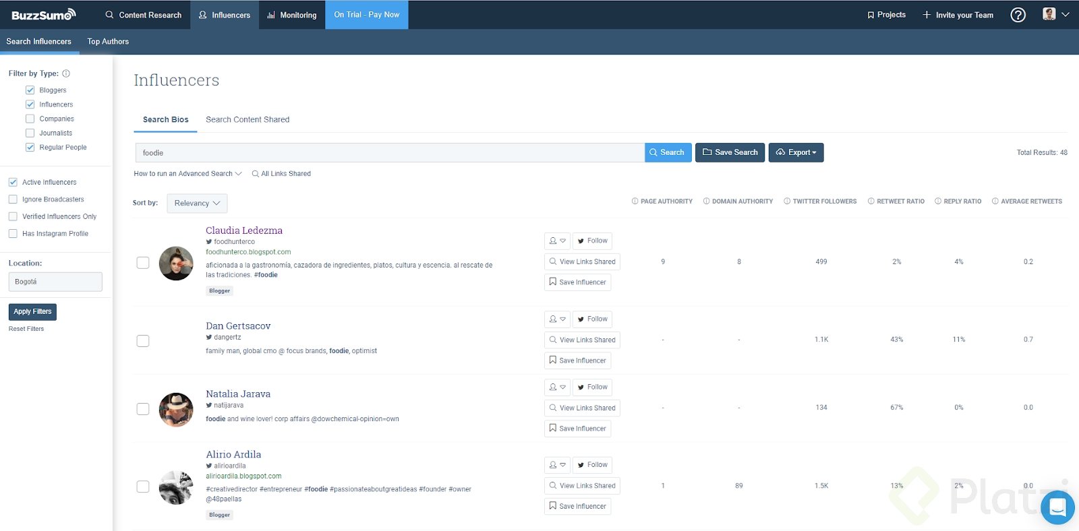Open add-to-list dropdown for Alirio Ardila
The height and width of the screenshot is (531, 1079).
point(557,465)
